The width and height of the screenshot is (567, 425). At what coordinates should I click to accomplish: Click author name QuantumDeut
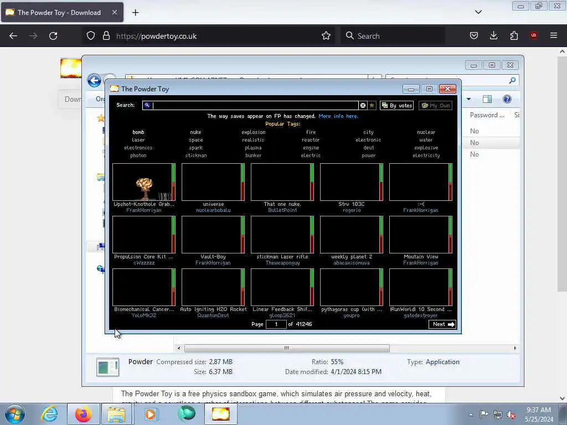(213, 315)
